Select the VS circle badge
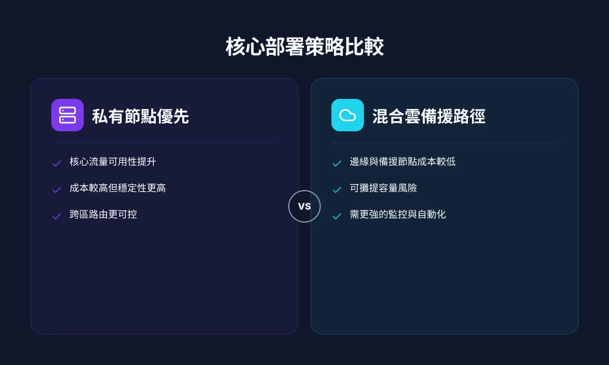The width and height of the screenshot is (609, 365). tap(304, 206)
